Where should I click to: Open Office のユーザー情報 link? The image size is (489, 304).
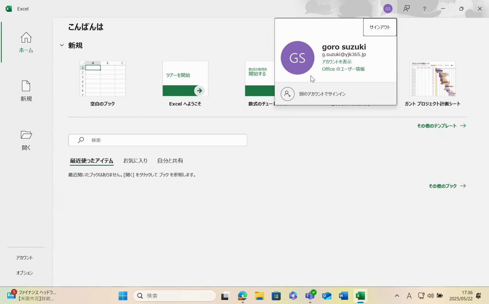click(x=343, y=69)
